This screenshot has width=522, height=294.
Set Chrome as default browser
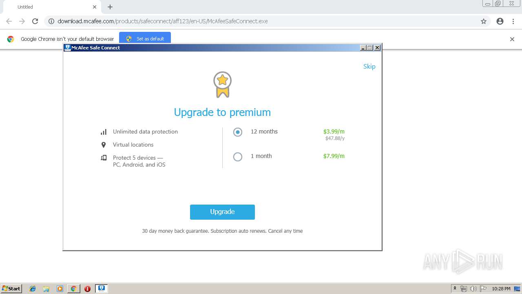point(145,39)
